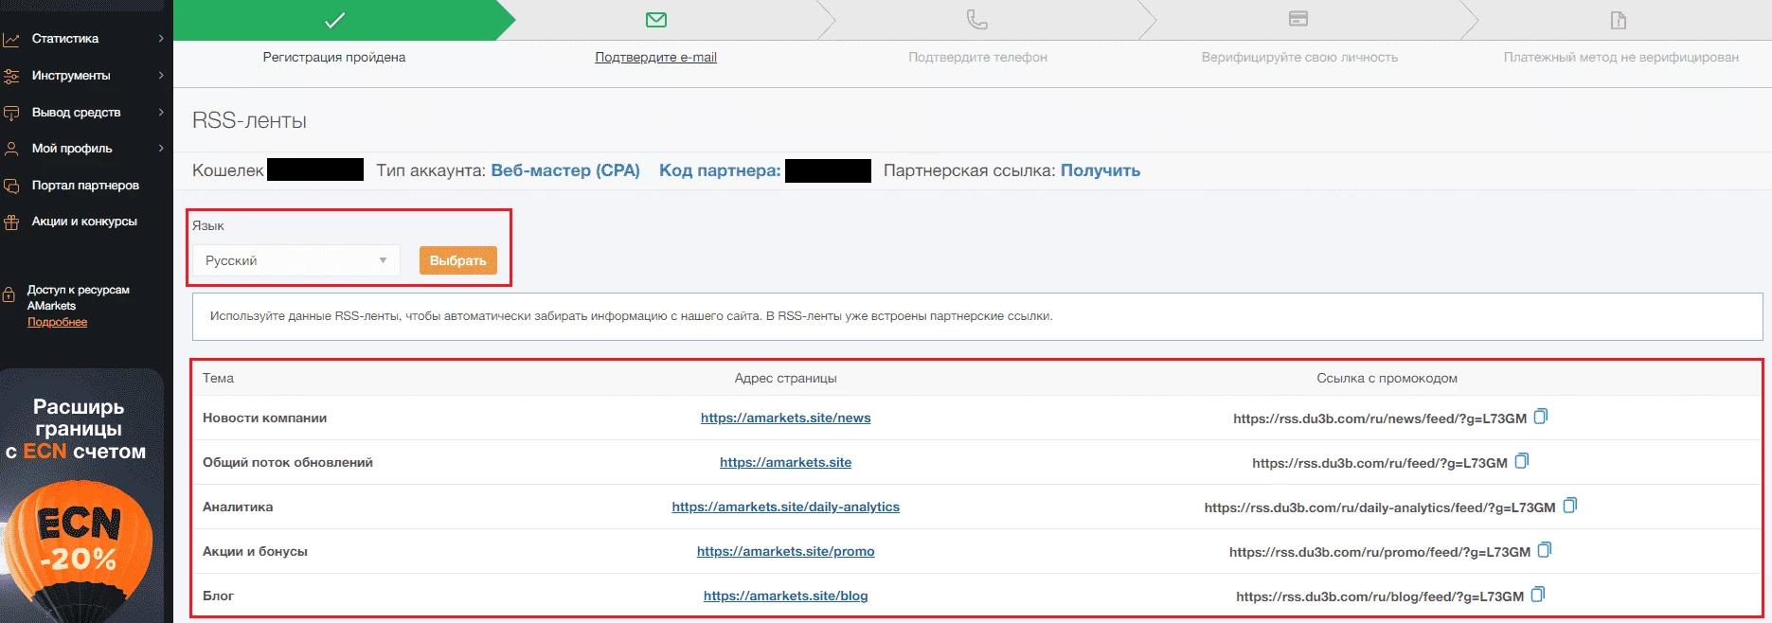
Task: Click the rss.du3b.com/ru/news/feed URL text
Action: [1380, 418]
